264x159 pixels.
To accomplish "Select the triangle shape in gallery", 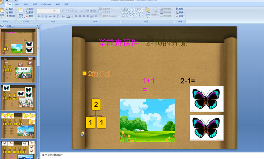I will 126,12.
